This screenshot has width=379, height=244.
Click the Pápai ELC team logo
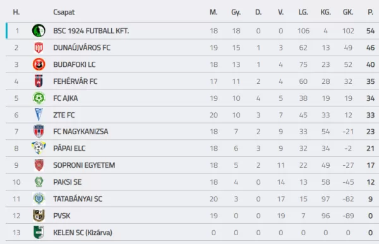39,148
